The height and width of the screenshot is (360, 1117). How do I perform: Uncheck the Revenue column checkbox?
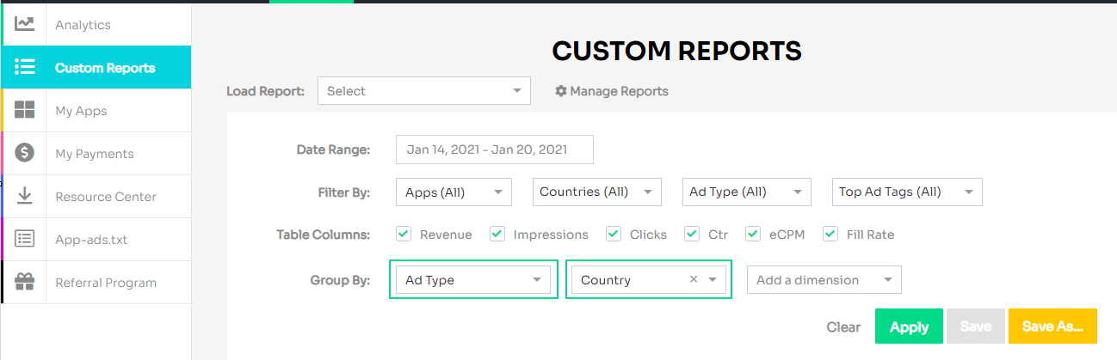404,234
